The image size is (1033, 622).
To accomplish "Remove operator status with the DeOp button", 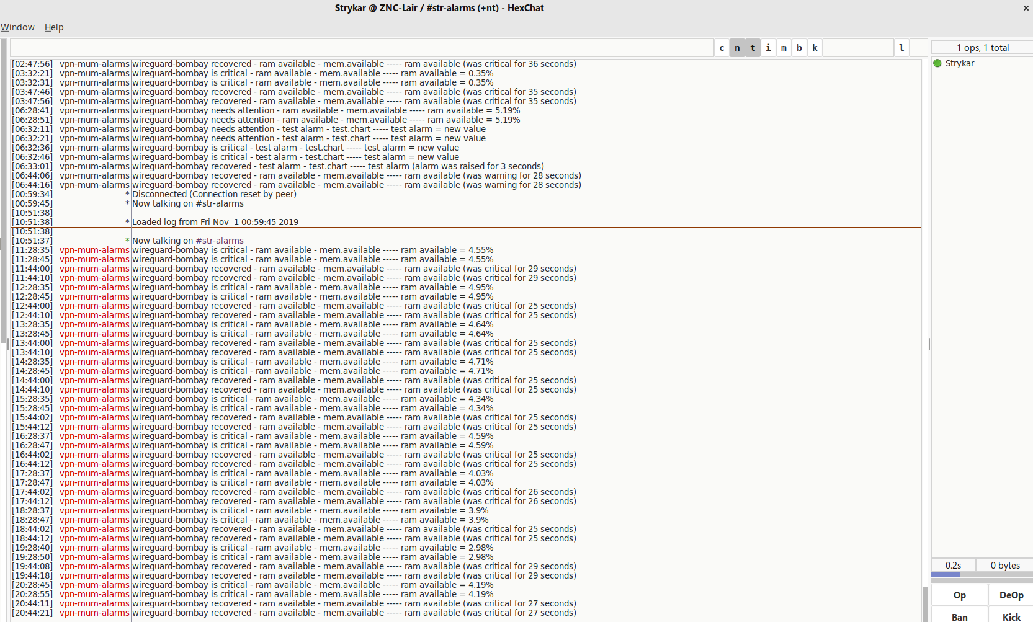I will click(1011, 595).
